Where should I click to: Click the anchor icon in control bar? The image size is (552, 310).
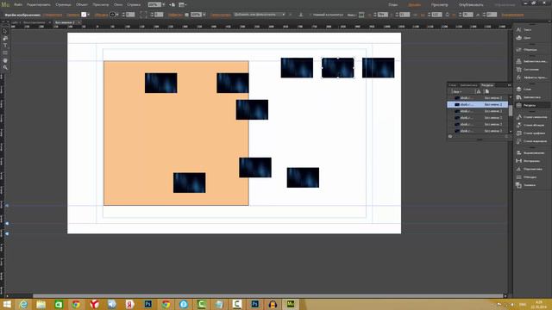click(301, 15)
